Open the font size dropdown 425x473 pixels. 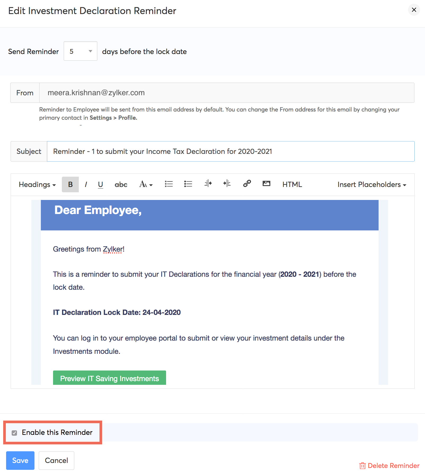[146, 184]
